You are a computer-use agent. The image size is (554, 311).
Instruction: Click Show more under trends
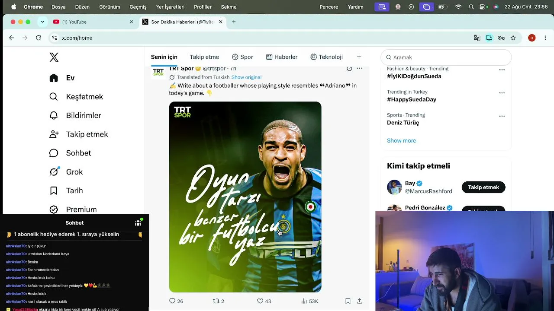tap(401, 141)
